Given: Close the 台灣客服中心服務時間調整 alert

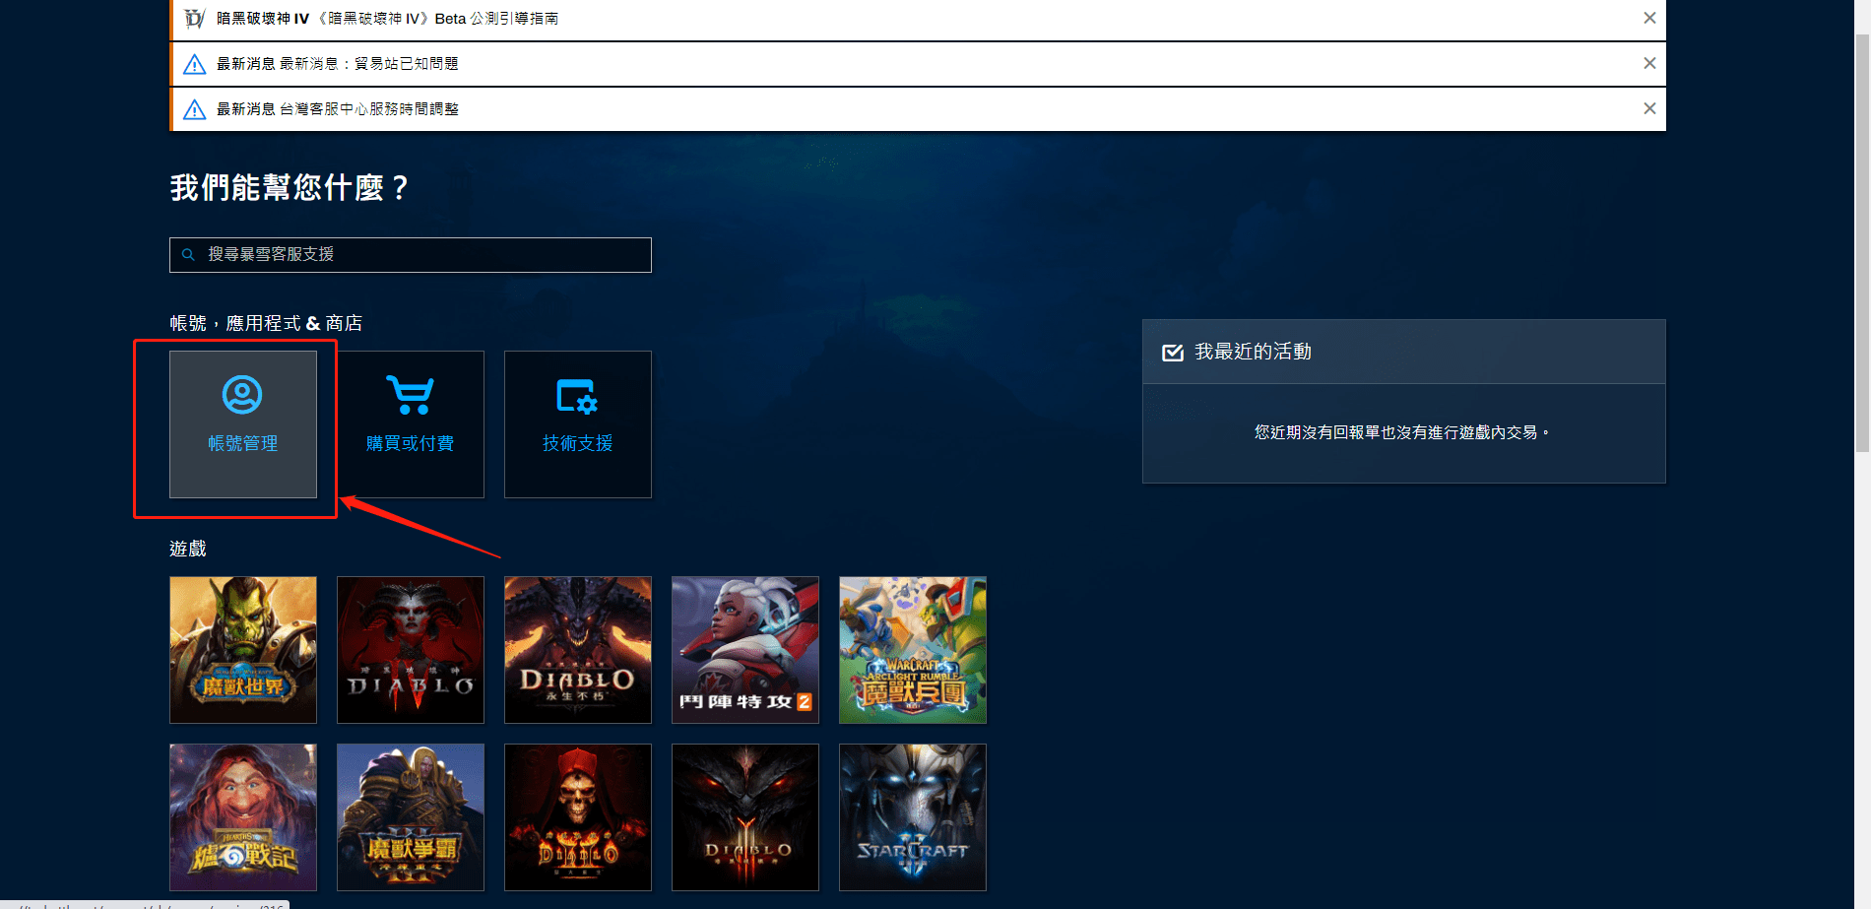Looking at the screenshot, I should point(1649,109).
